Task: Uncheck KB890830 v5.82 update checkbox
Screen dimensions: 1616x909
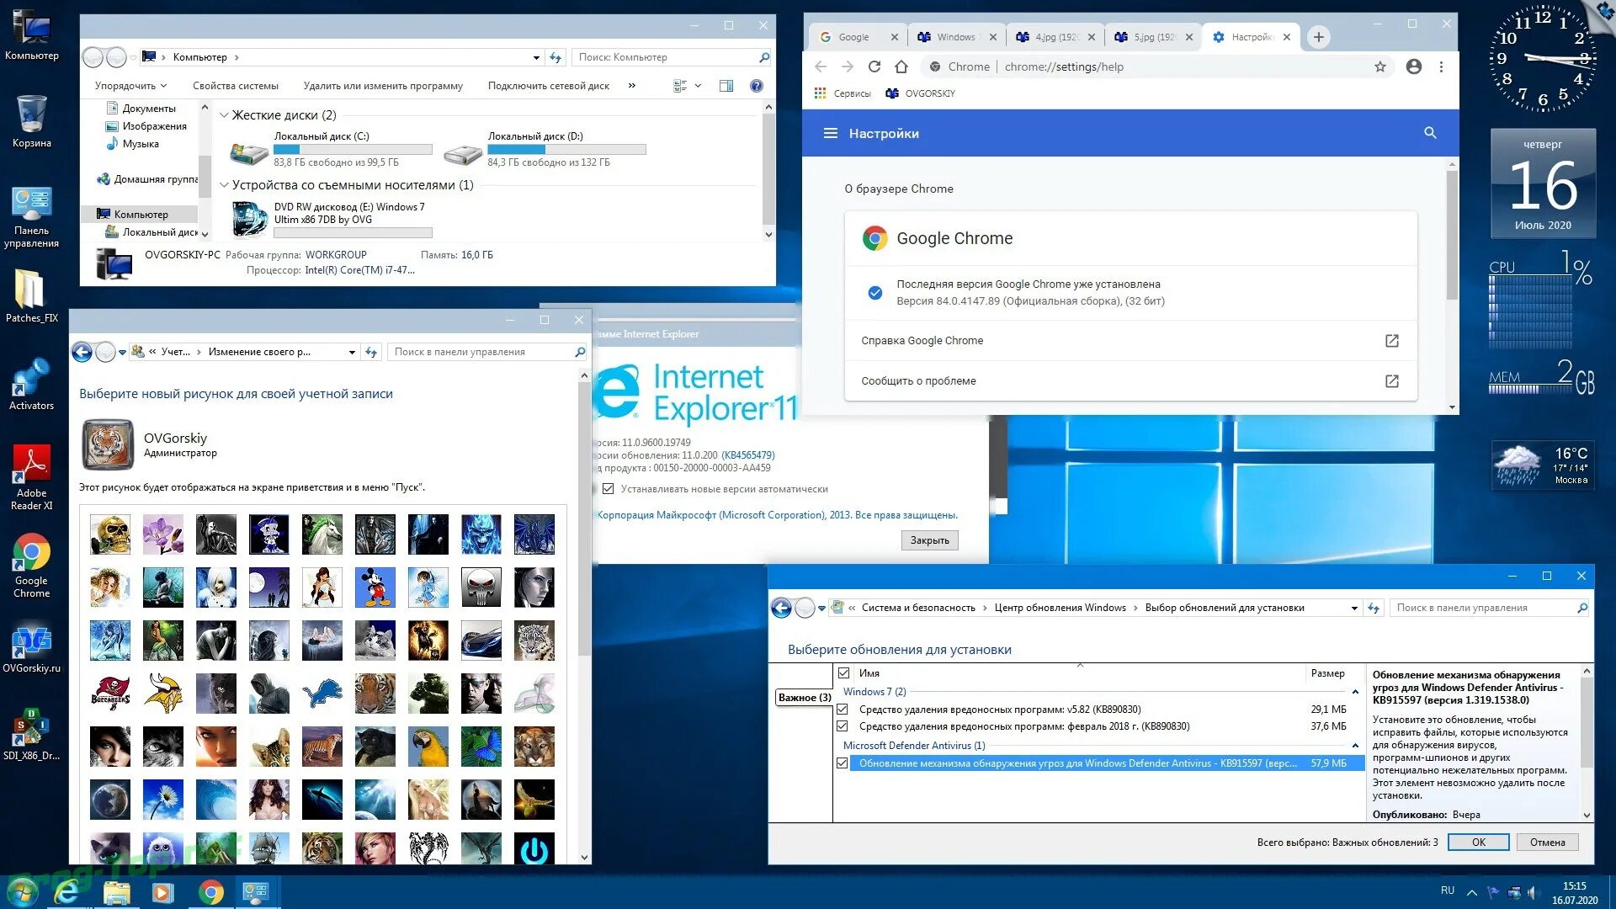Action: [842, 710]
